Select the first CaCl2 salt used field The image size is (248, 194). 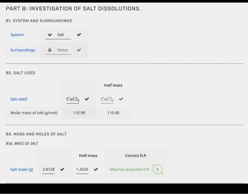click(x=73, y=99)
